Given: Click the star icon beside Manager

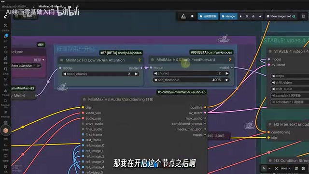Looking at the screenshot, I should tap(240, 16).
